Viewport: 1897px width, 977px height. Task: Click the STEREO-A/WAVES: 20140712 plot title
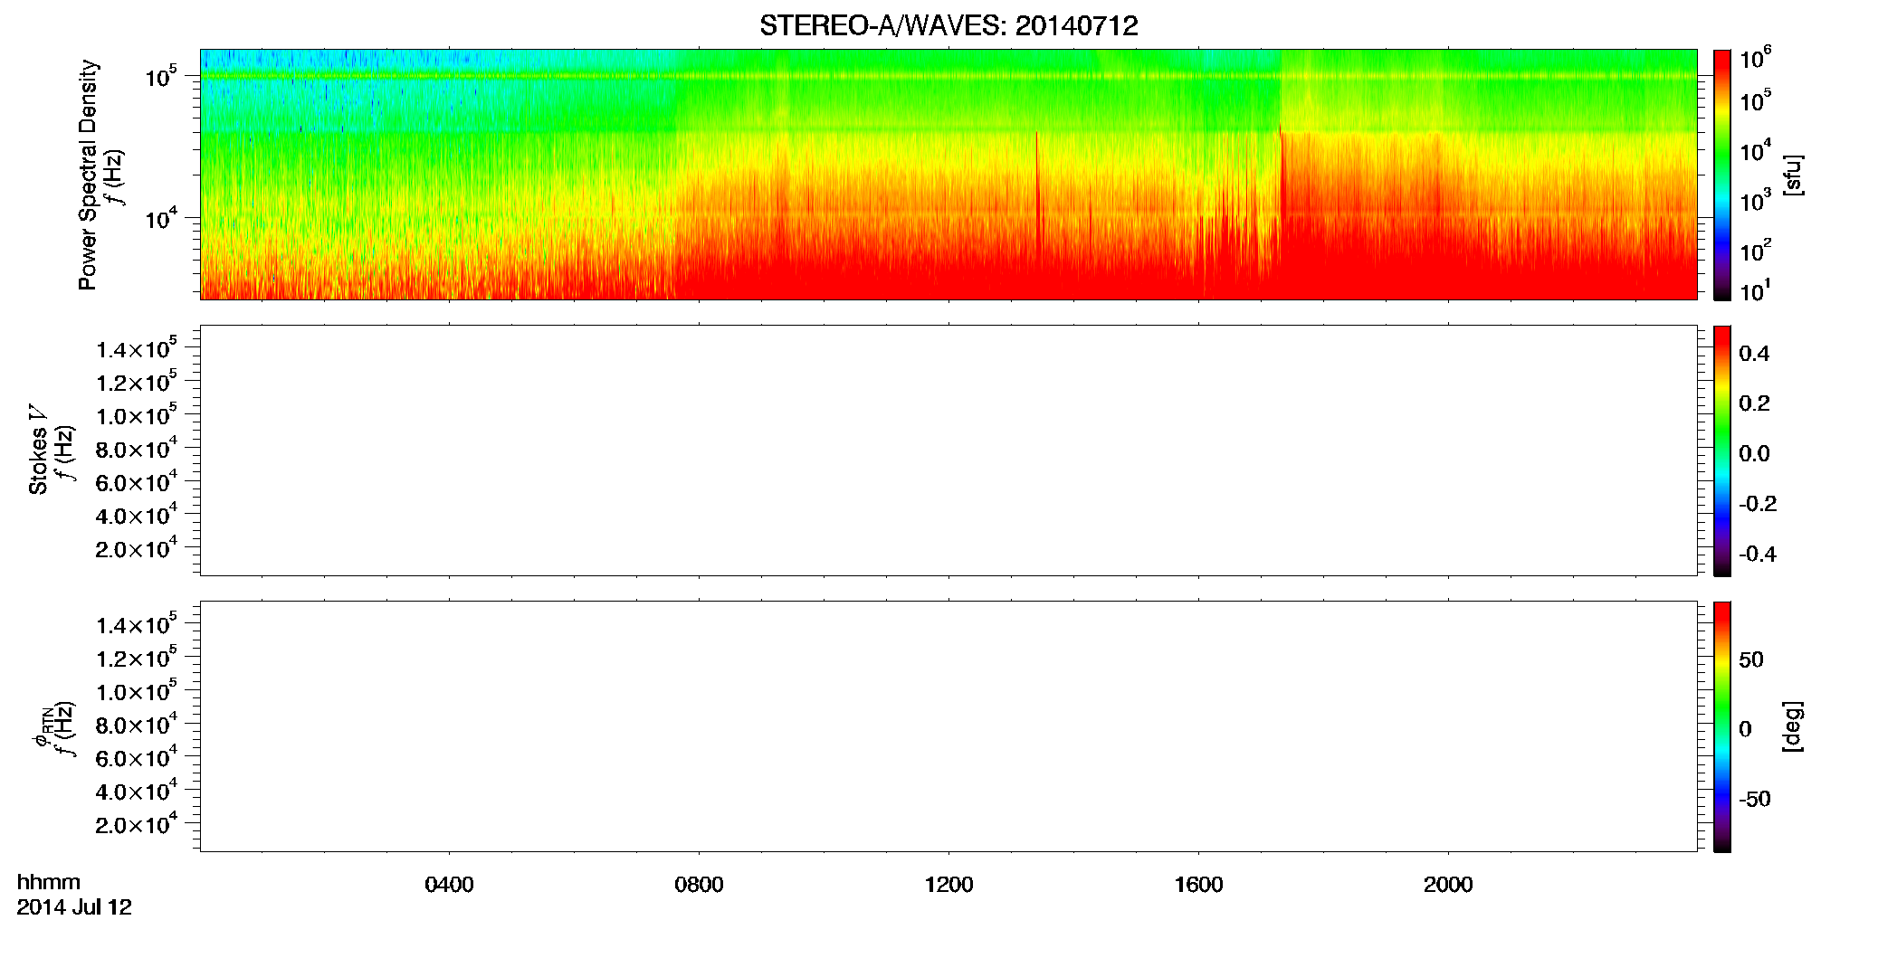point(948,26)
